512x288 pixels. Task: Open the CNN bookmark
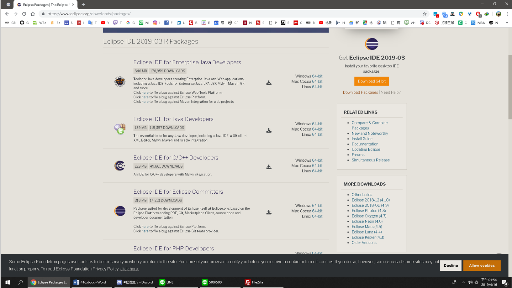(x=298, y=23)
